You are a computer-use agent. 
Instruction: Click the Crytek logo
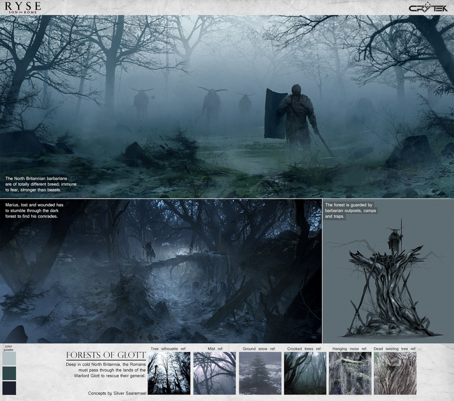[x=428, y=7]
